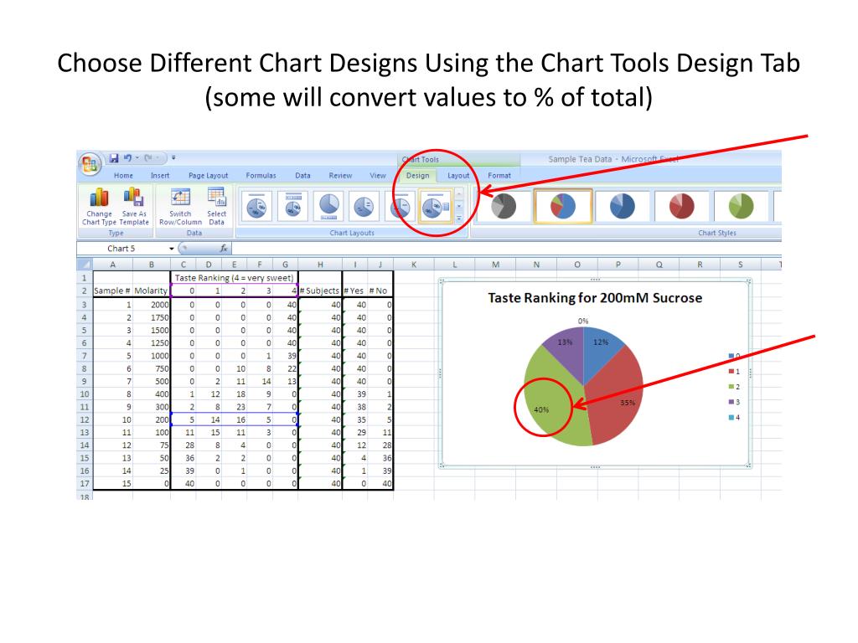Apply the green pie chart style
The width and height of the screenshot is (858, 643).
click(x=742, y=207)
